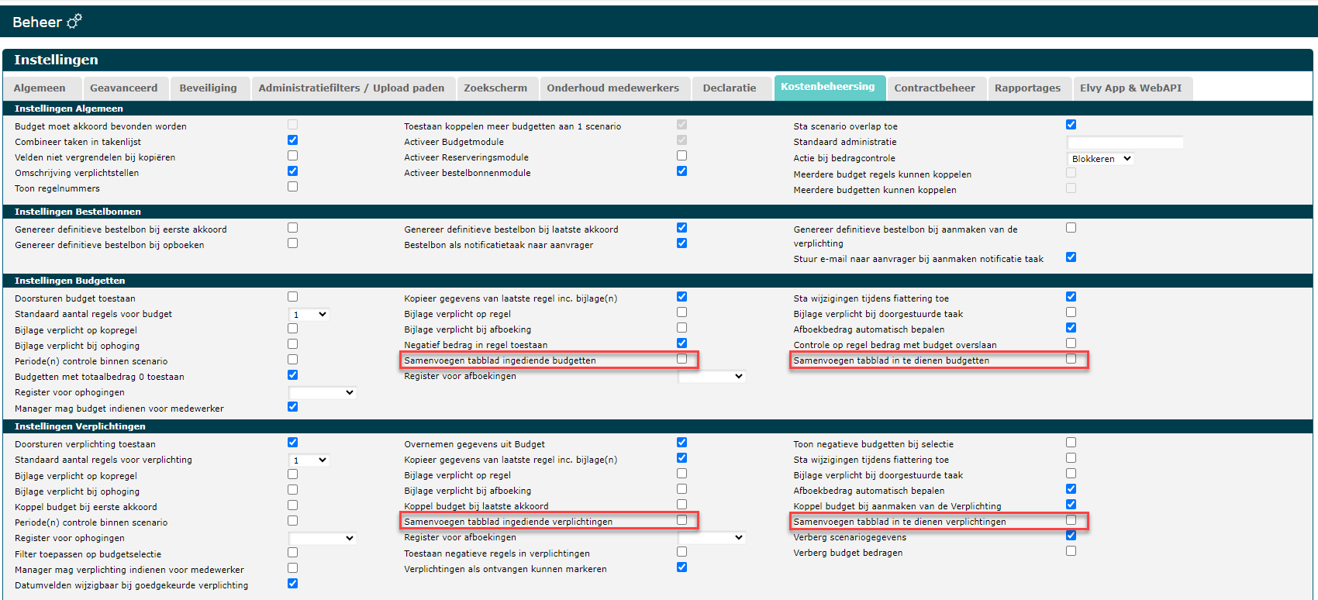Uncheck Combineer taken in takenlijst
1318x600 pixels.
click(x=292, y=140)
